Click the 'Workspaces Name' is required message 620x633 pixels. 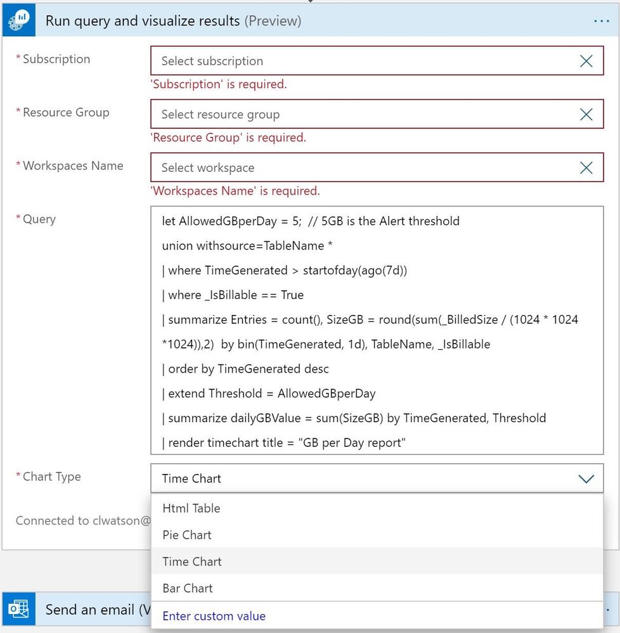[235, 191]
